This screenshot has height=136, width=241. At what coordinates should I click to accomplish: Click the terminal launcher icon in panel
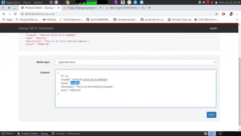(51, 2)
